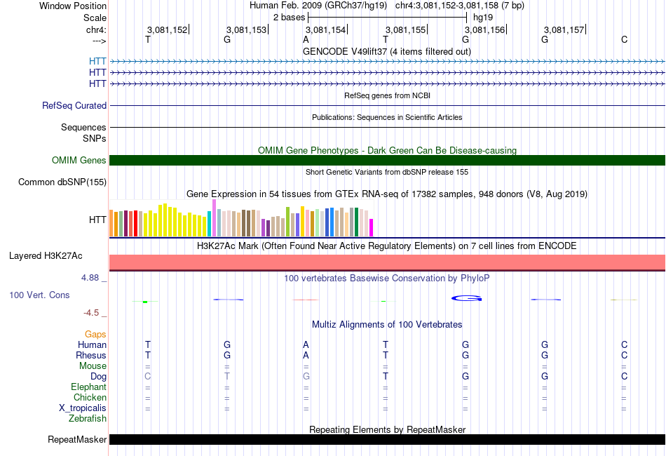The height and width of the screenshot is (456, 666).
Task: Click the tall violet bar in GTEx expression chart
Action: [214, 217]
